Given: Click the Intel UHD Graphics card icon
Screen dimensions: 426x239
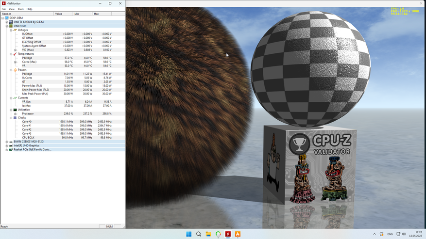Looking at the screenshot, I should 11,146.
